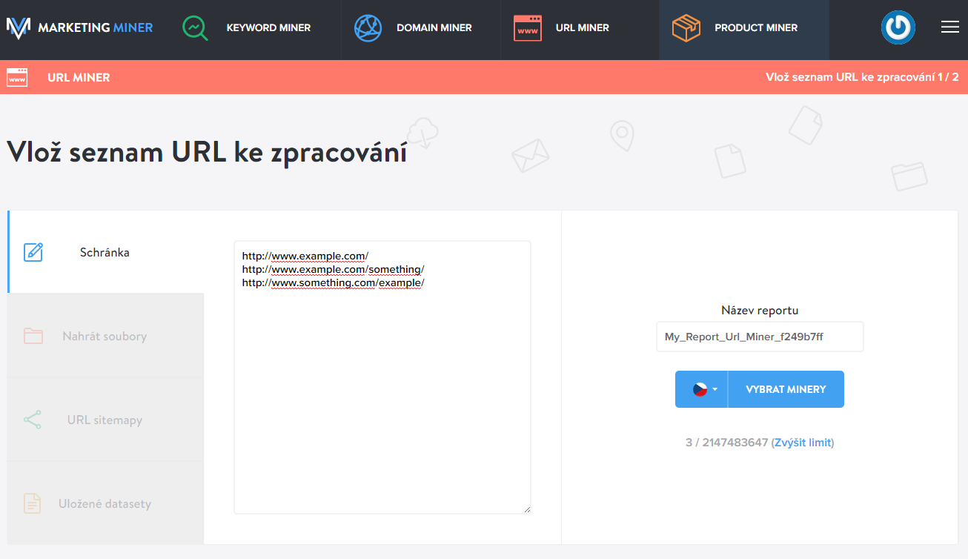Click the Vlož seznam URL ke zpracování heading
This screenshot has width=968, height=559.
[x=207, y=152]
